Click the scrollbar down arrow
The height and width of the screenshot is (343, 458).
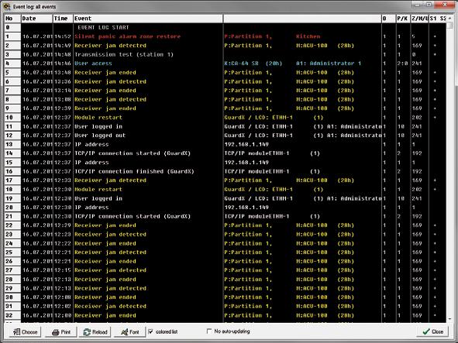(x=449, y=319)
